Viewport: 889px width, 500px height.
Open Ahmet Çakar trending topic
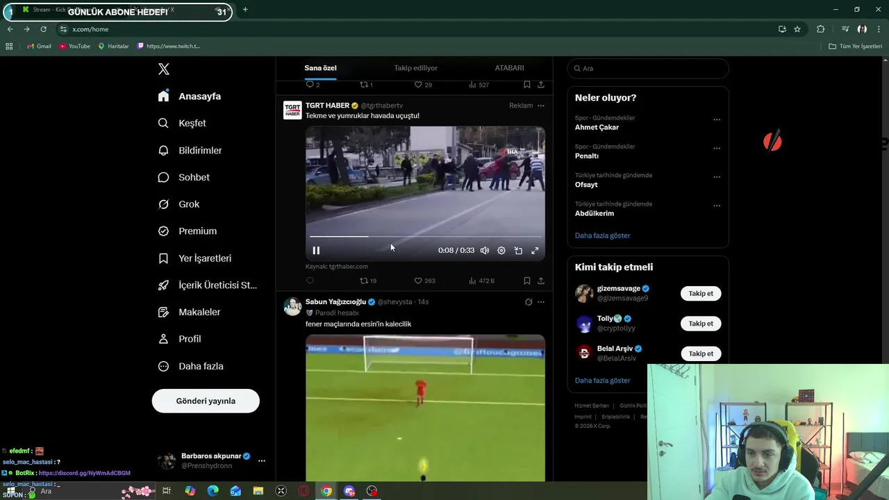click(597, 127)
